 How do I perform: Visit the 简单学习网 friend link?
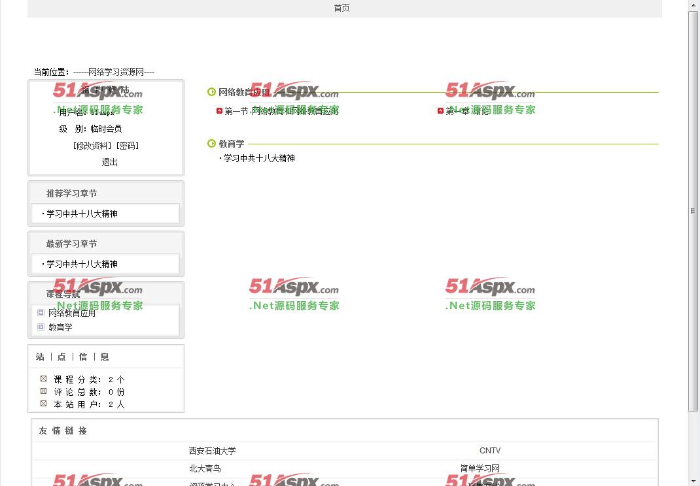point(480,468)
